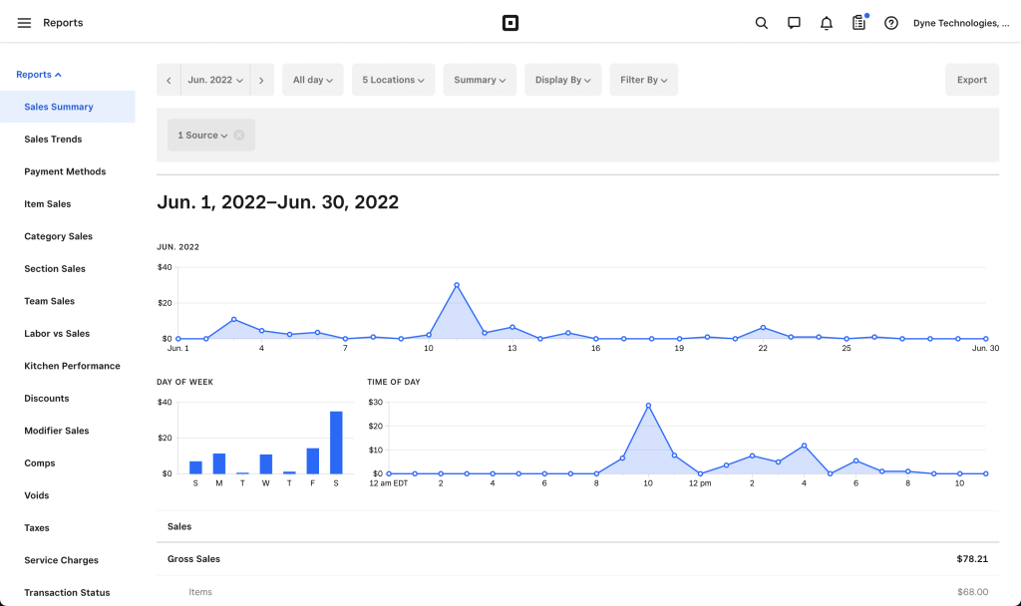Click the Saturday bar in Day of Week chart
Viewport: 1021px width, 606px height.
336,443
